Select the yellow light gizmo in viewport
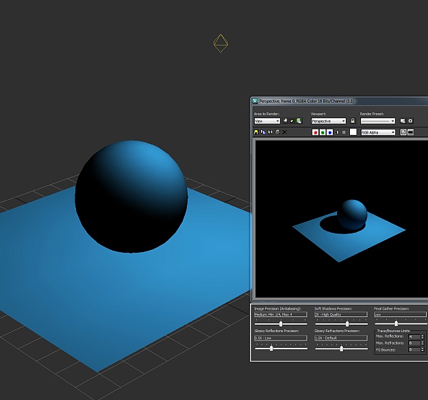The width and height of the screenshot is (428, 400). pyautogui.click(x=221, y=43)
